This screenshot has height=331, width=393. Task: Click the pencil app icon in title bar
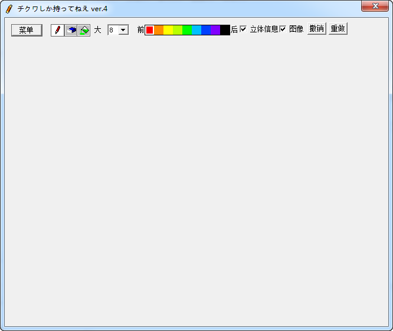9,9
